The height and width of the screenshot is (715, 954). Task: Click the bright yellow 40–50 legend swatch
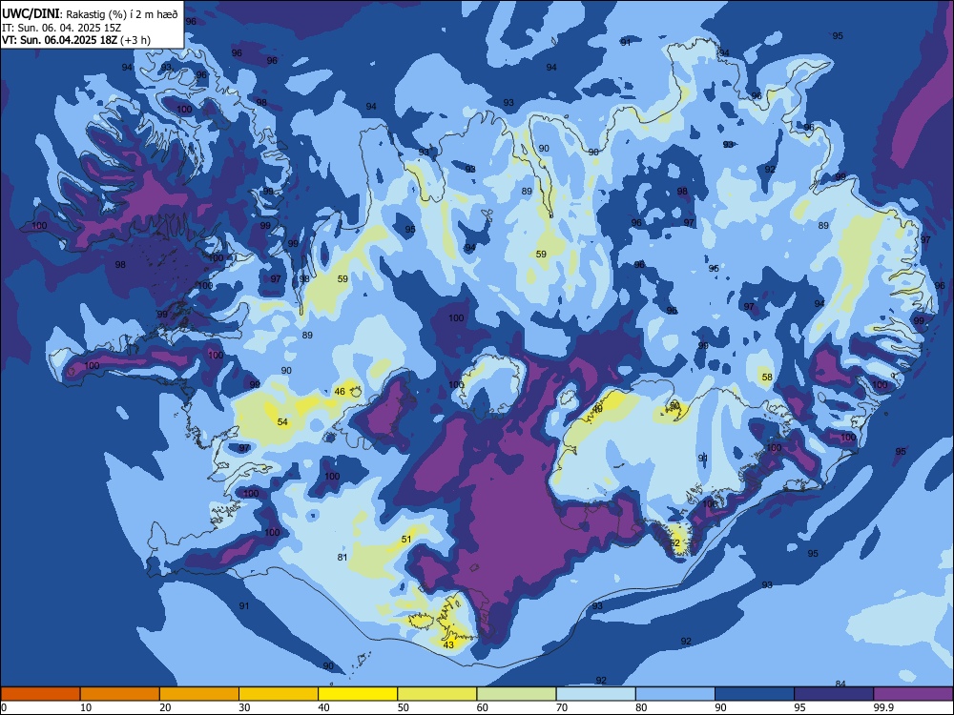click(358, 694)
